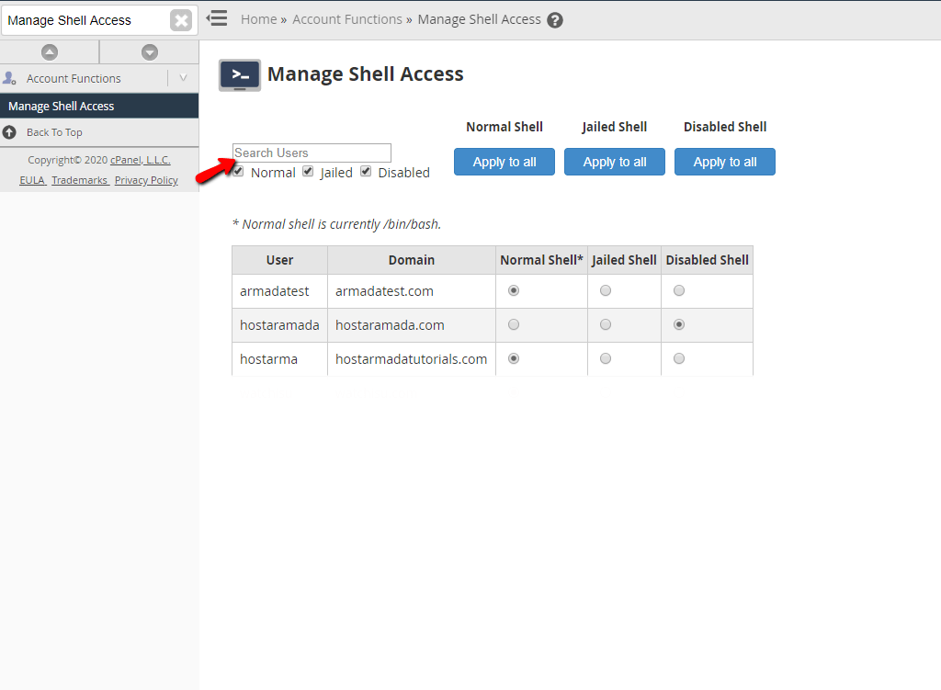
Task: Focus the Search Users field
Action: [x=312, y=153]
